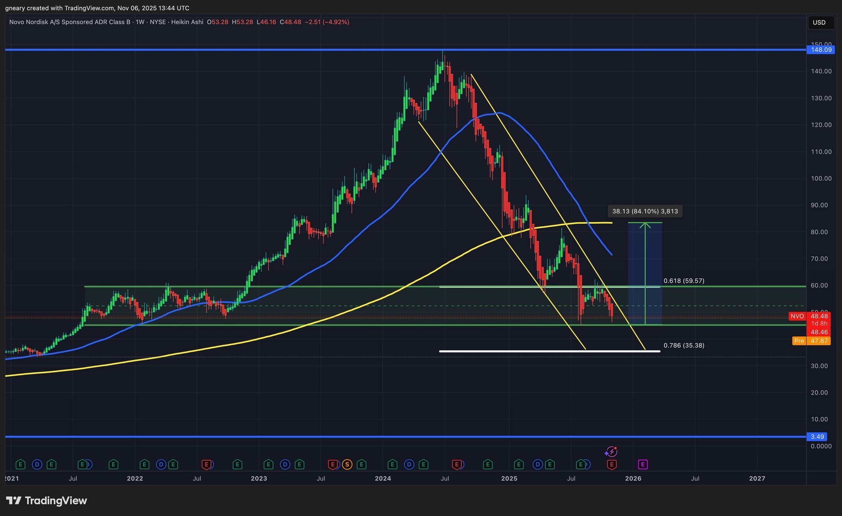Click the magenta upcoming earnings E marker
This screenshot has height=516, width=842.
[643, 465]
